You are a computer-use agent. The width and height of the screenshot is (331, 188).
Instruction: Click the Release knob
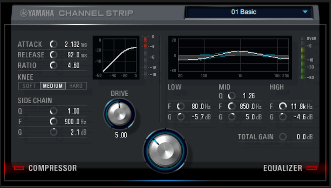(x=53, y=55)
